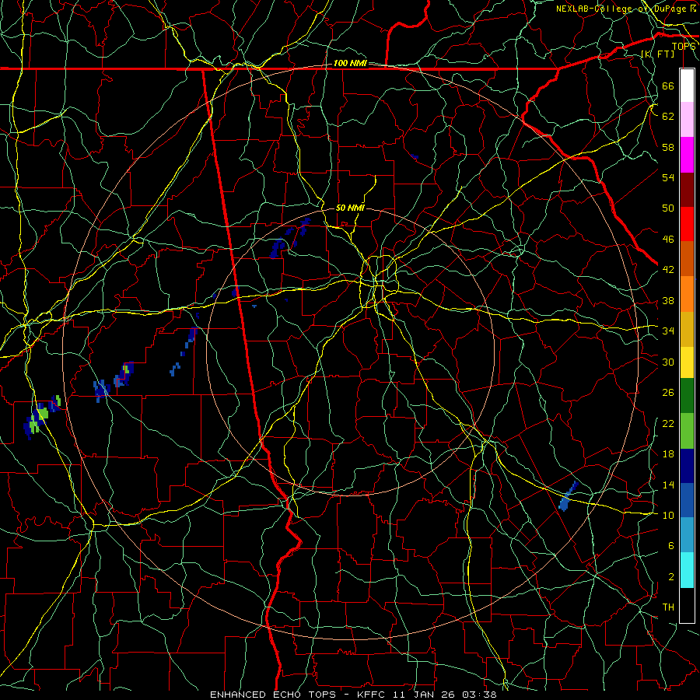Click the 10 legend value
The image size is (700, 700).
[x=668, y=515]
